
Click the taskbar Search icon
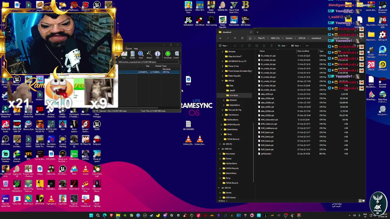pyautogui.click(x=98, y=216)
